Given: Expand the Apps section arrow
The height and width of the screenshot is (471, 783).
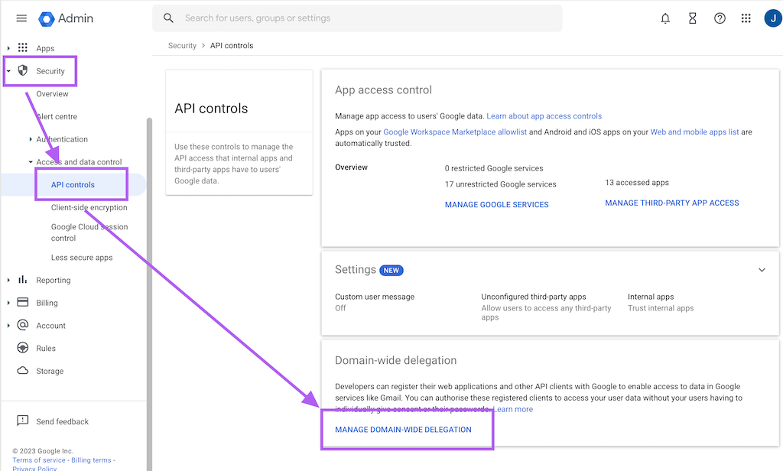Looking at the screenshot, I should click(x=8, y=48).
